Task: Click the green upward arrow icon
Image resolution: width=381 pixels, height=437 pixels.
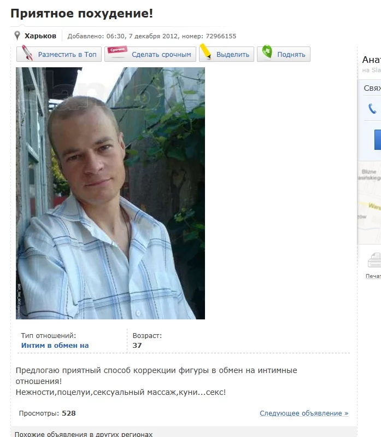Action: 267,51
